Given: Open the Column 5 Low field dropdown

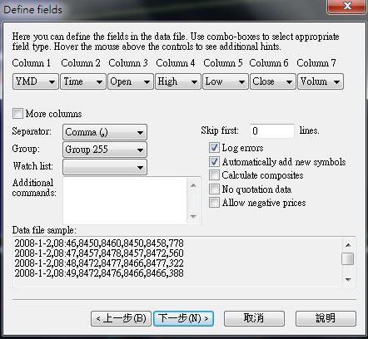Looking at the screenshot, I should (226, 81).
